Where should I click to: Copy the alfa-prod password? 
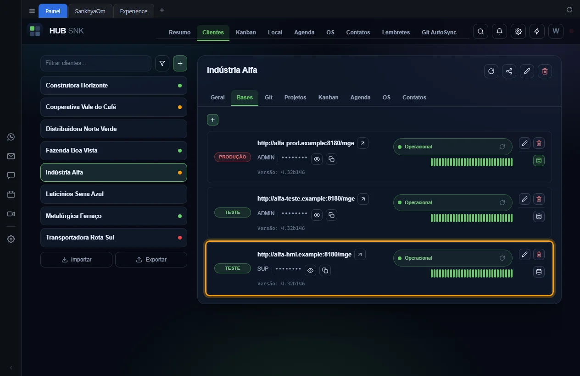pyautogui.click(x=331, y=159)
